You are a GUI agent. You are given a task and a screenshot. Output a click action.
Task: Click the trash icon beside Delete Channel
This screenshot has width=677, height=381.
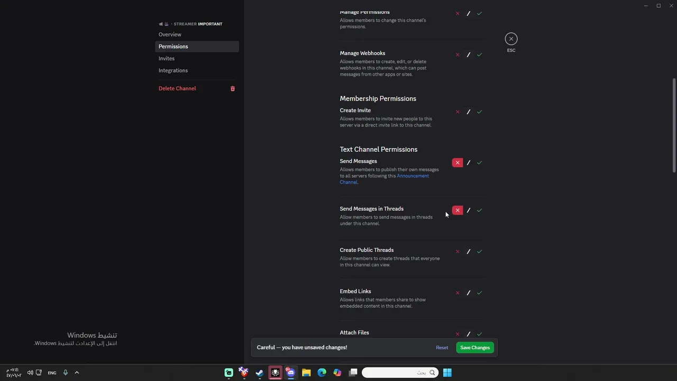(232, 88)
